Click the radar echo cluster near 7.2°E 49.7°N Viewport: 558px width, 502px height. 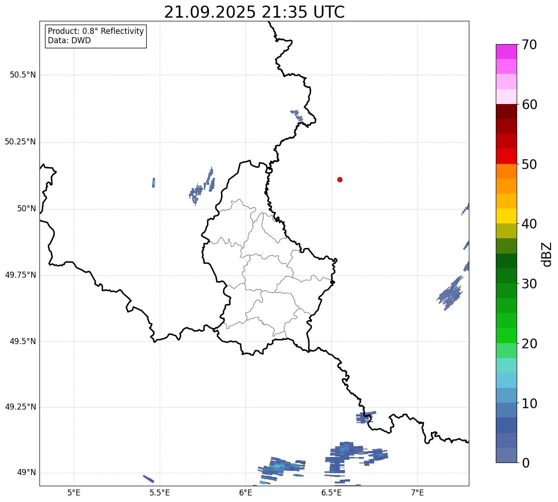point(450,293)
